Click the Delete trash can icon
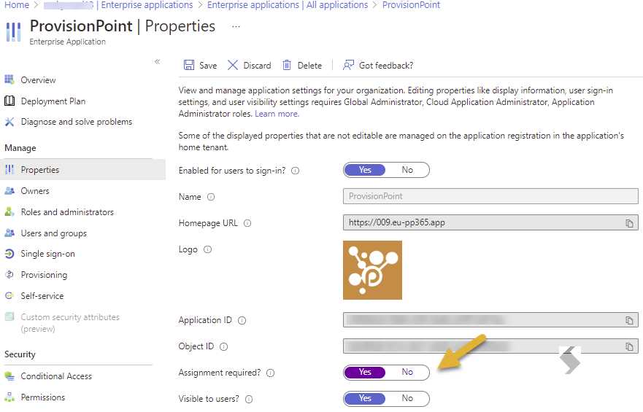 (x=287, y=65)
